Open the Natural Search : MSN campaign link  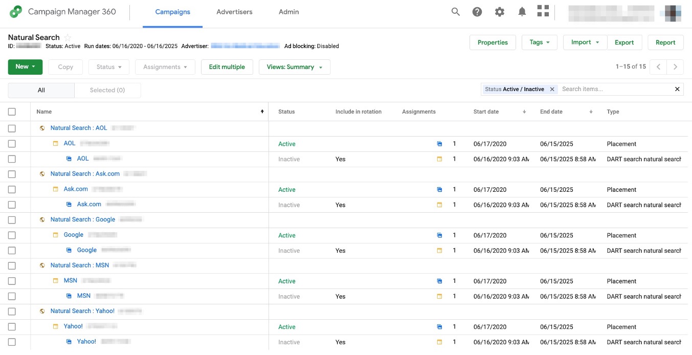click(79, 265)
